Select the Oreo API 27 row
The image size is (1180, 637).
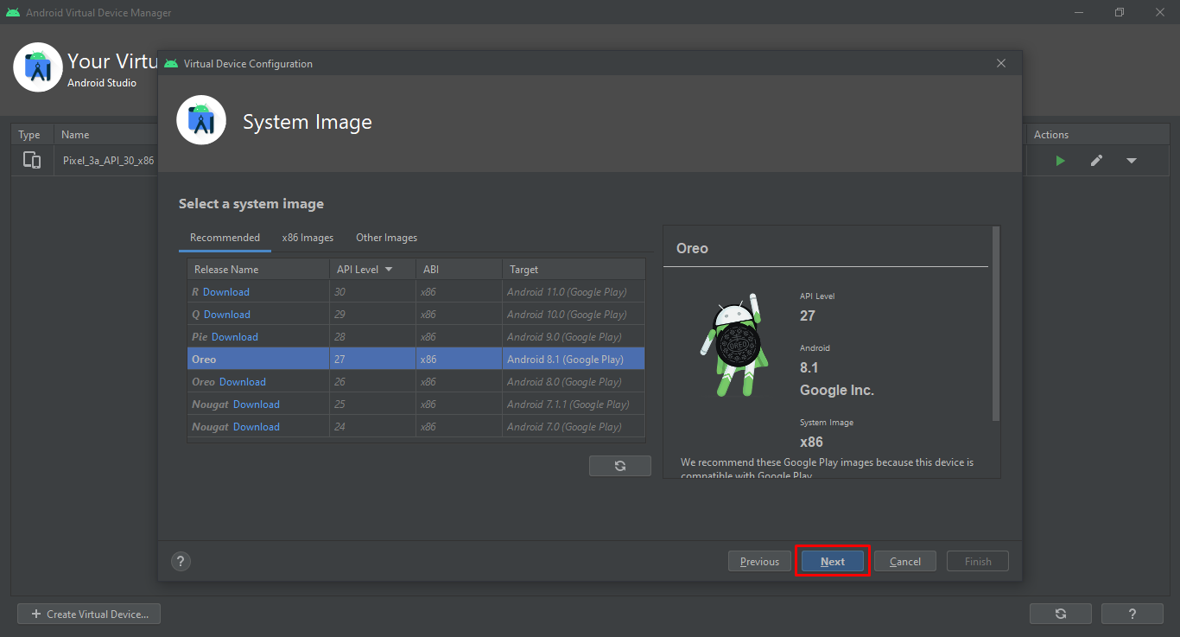coord(416,359)
